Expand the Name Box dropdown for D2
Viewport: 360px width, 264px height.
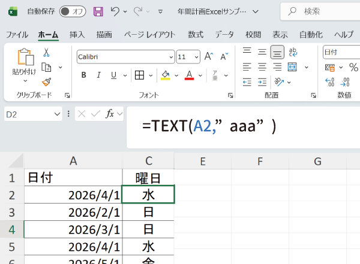[x=58, y=114]
